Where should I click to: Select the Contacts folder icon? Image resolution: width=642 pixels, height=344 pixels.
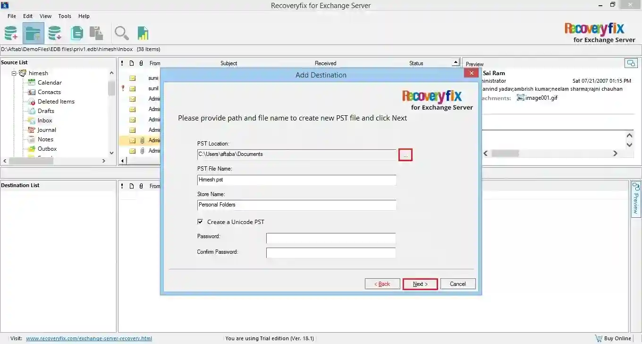coord(32,92)
